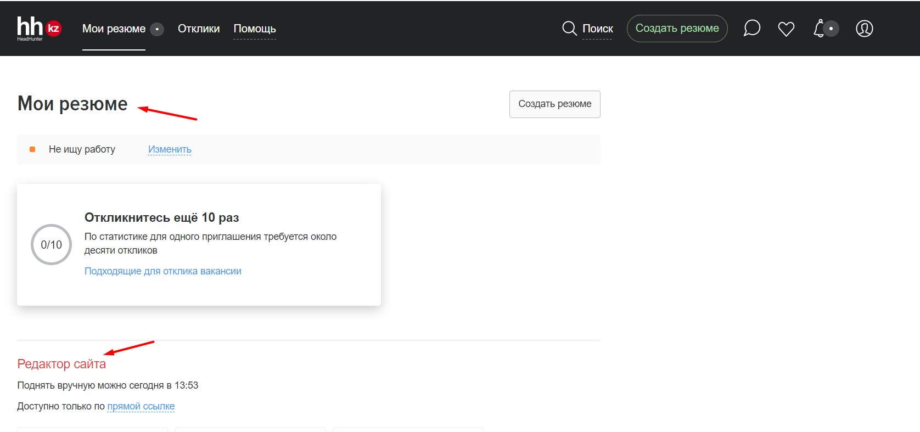Click Изменить job search status link
The width and height of the screenshot is (920, 432).
170,149
